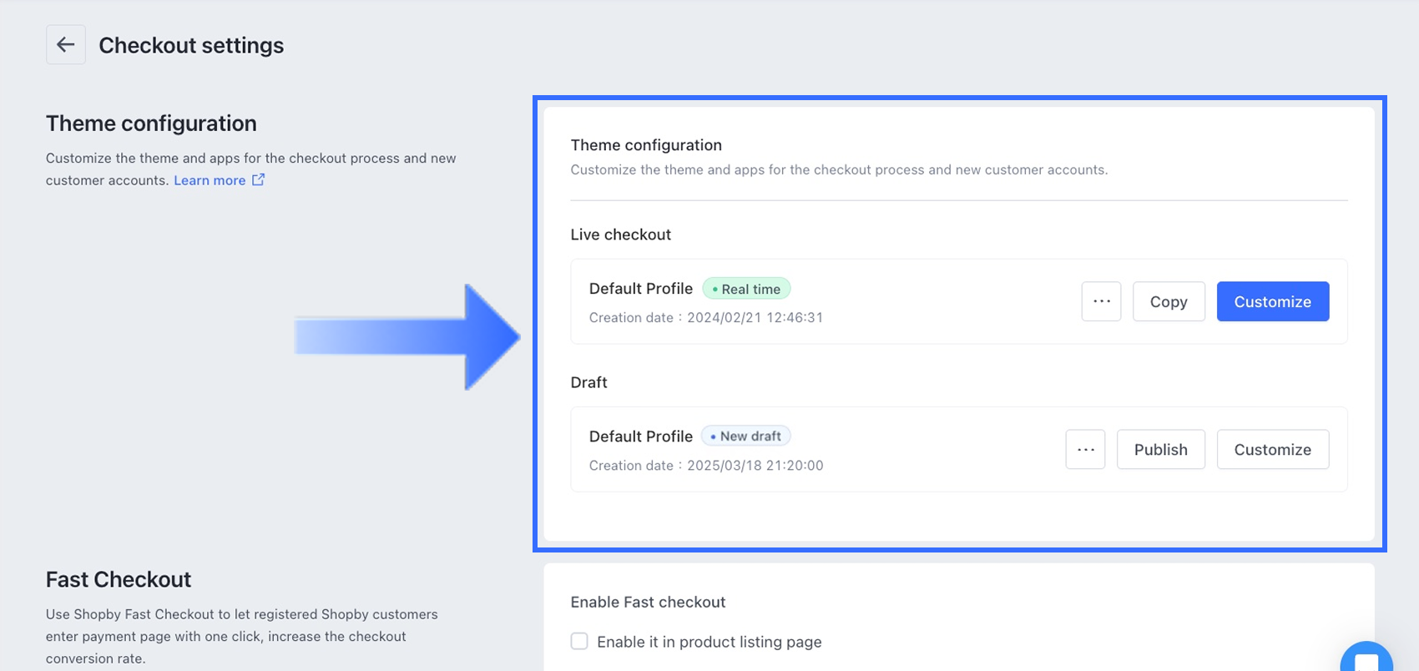Screen dimensions: 1419x671
Task: Click the Checkout settings page title
Action: click(191, 45)
